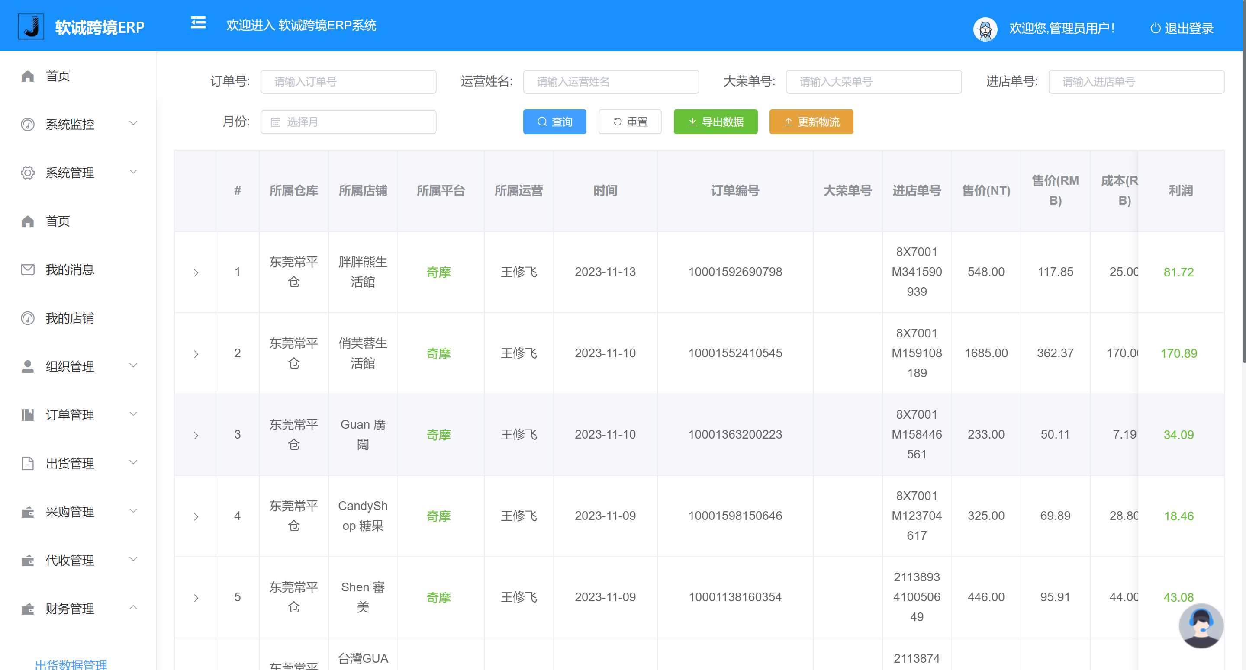Image resolution: width=1246 pixels, height=670 pixels.
Task: Click order number 10001552410545
Action: 735,353
